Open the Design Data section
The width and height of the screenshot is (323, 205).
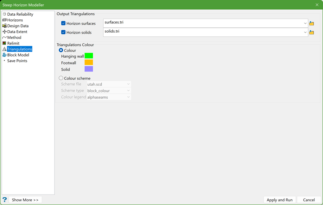point(18,26)
